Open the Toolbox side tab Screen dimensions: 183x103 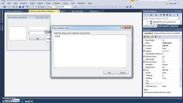pos(2,28)
